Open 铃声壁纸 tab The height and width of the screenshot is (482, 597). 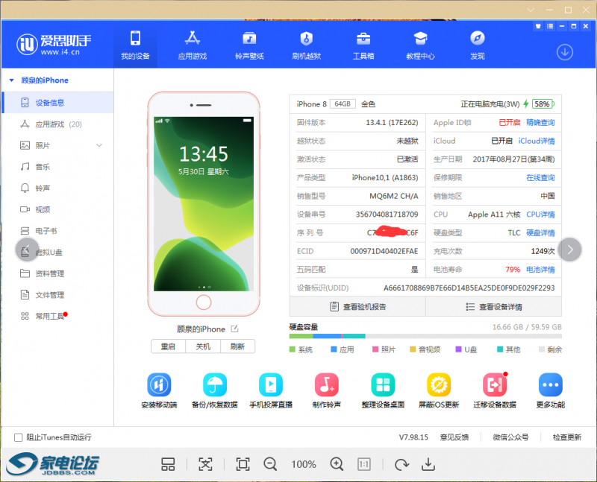(x=249, y=45)
